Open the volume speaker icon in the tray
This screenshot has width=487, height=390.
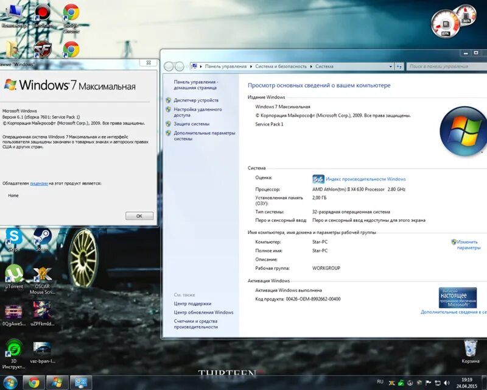[x=447, y=383]
